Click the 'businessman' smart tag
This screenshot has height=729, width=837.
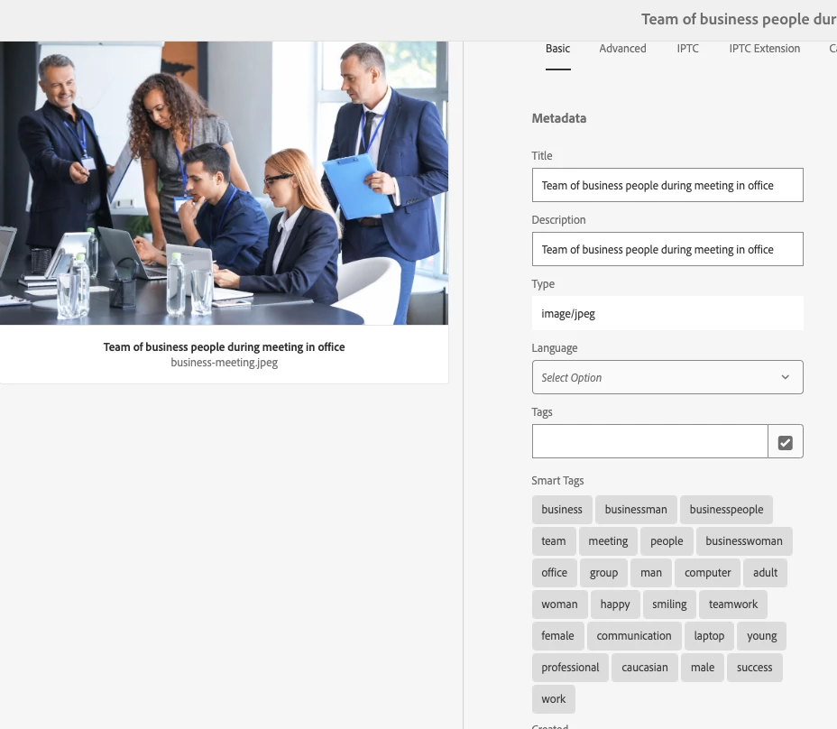click(636, 510)
